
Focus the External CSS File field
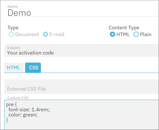pyautogui.click(x=81, y=87)
